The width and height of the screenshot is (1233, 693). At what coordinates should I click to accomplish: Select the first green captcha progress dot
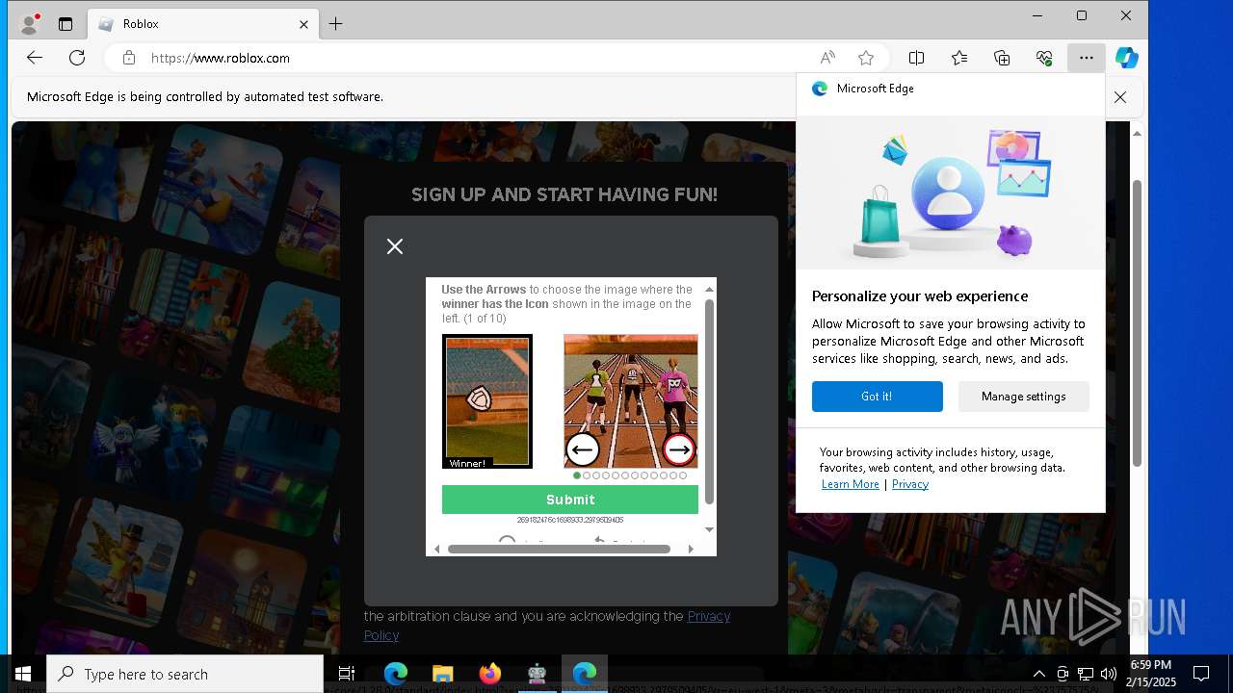[x=577, y=475]
